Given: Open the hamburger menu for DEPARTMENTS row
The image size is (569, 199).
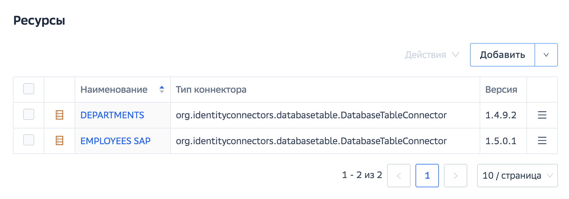Looking at the screenshot, I should point(542,115).
